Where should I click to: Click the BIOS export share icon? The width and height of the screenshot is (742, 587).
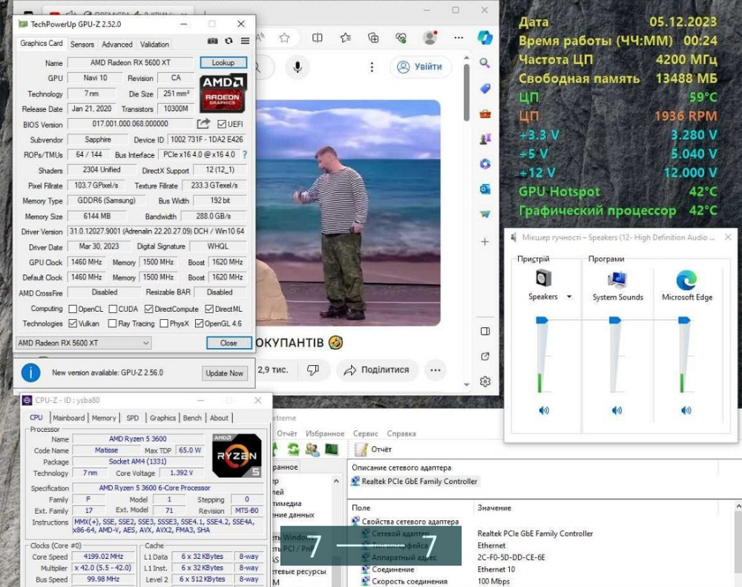click(203, 124)
